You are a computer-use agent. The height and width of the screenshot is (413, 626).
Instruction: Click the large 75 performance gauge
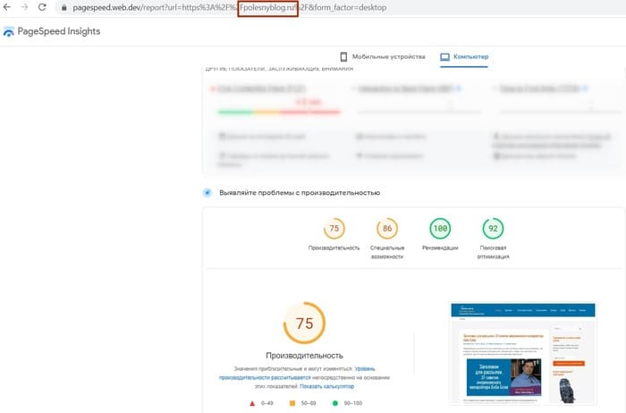click(x=304, y=323)
